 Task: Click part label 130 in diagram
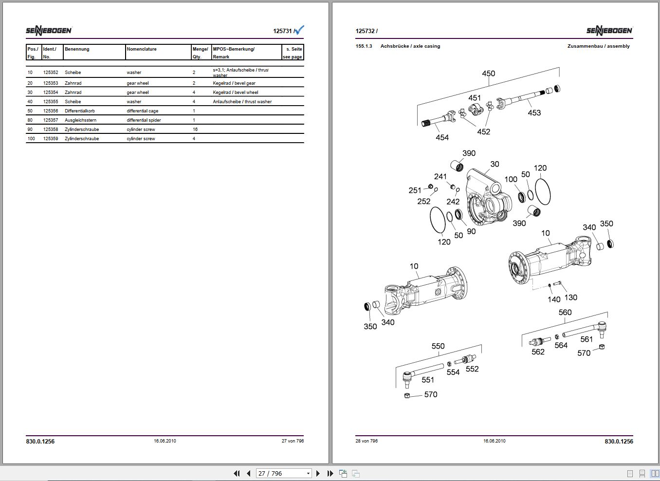tap(570, 298)
